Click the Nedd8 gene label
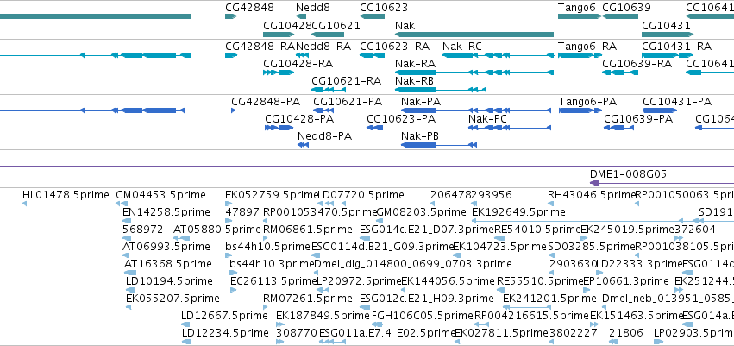 pos(313,8)
